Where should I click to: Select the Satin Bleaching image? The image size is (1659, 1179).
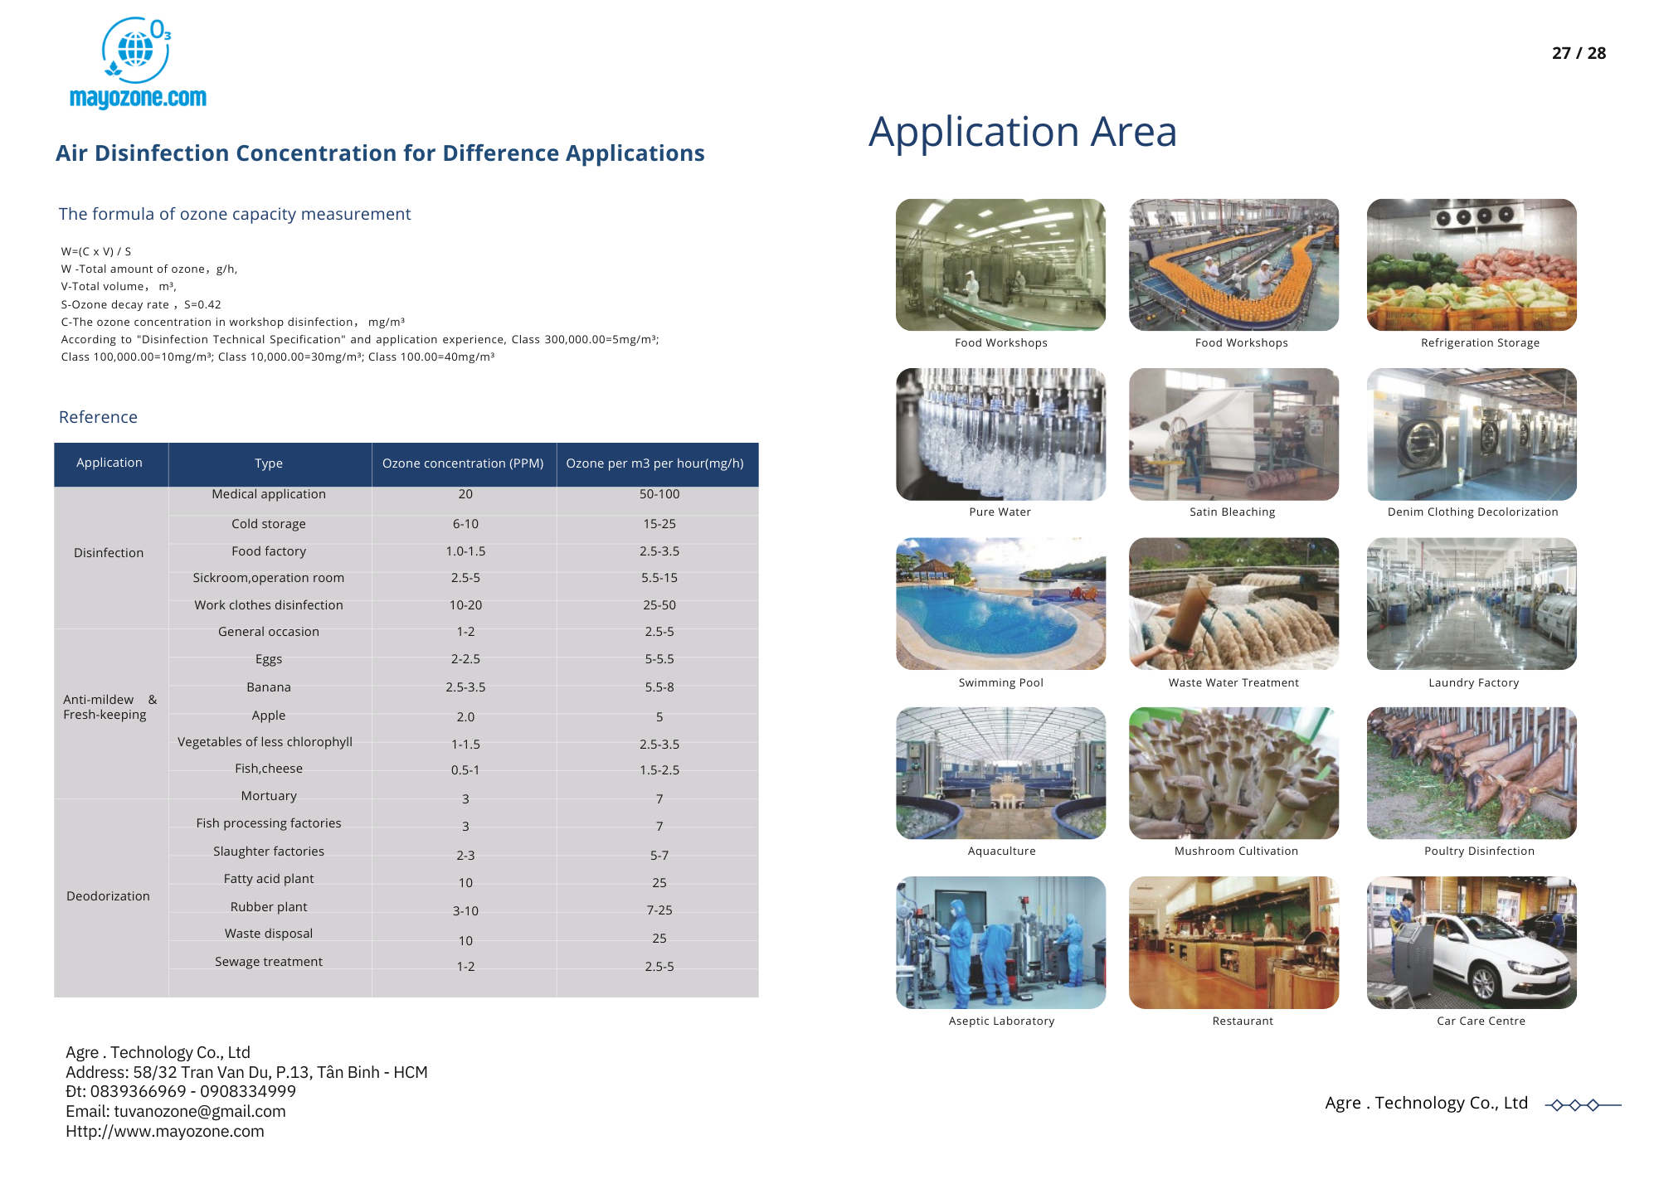[x=1233, y=434]
